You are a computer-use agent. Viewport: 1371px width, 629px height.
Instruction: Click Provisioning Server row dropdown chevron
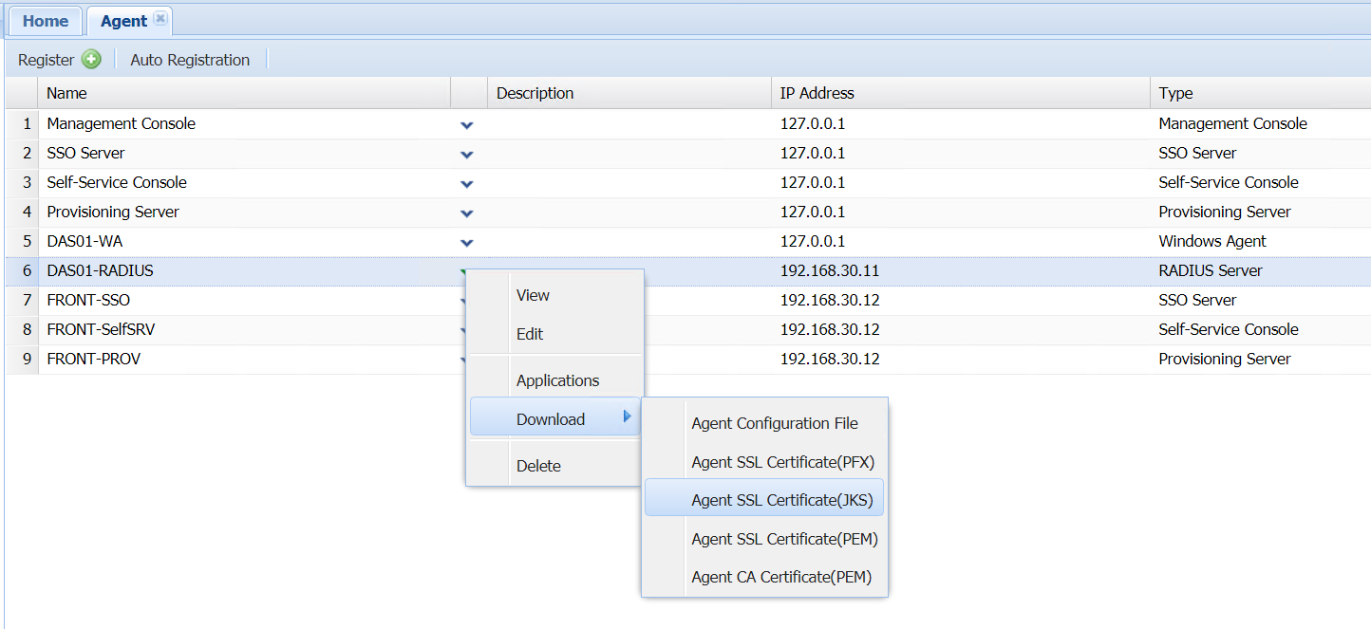(466, 213)
